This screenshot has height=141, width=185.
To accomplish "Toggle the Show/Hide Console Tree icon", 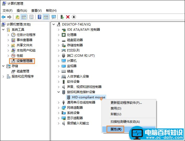I will [23, 17].
